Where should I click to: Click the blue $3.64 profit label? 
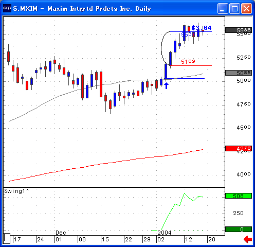[x=202, y=28]
